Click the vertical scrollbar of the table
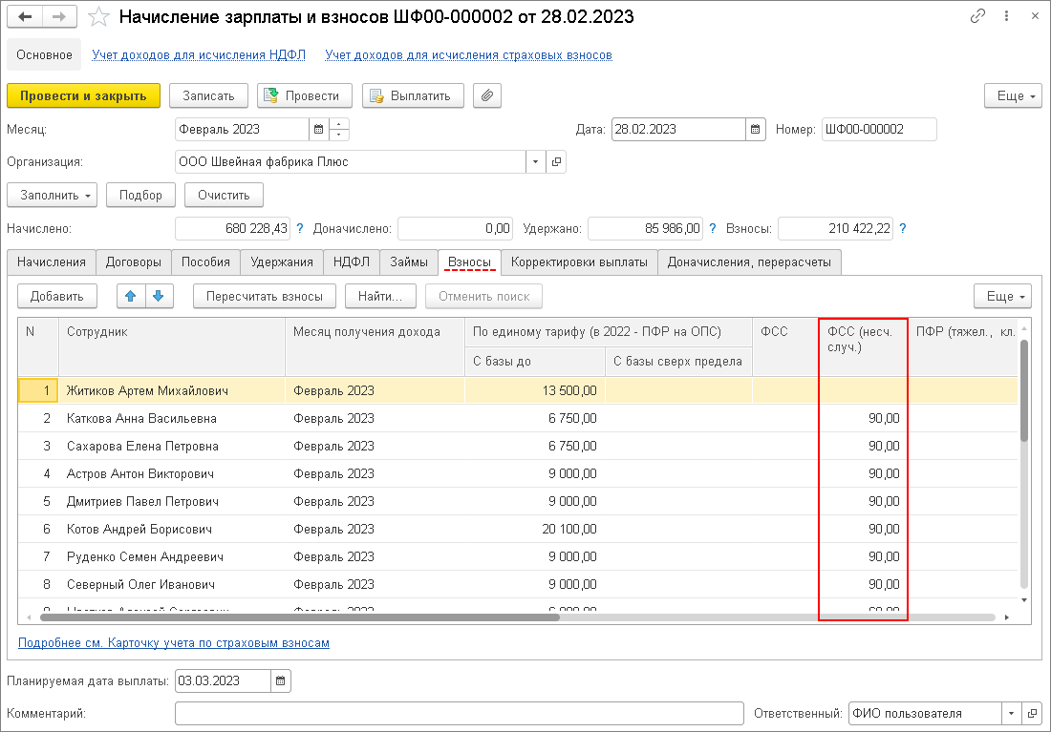The height and width of the screenshot is (732, 1051). (x=1024, y=391)
